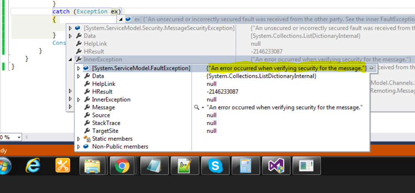Open Windows Explorer folder icon
415x193 pixels.
(92, 165)
